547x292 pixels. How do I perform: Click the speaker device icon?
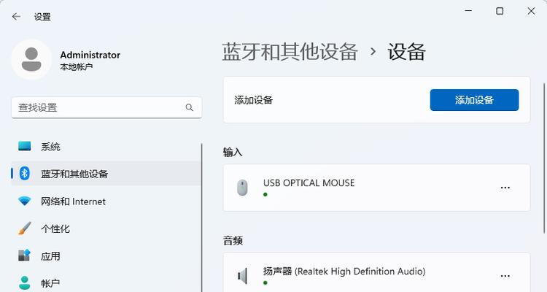tap(242, 276)
